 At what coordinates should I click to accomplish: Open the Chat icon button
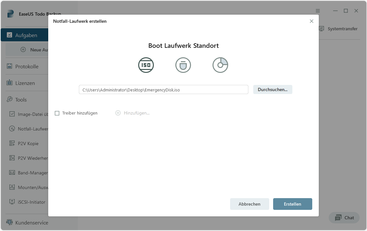coord(338,218)
